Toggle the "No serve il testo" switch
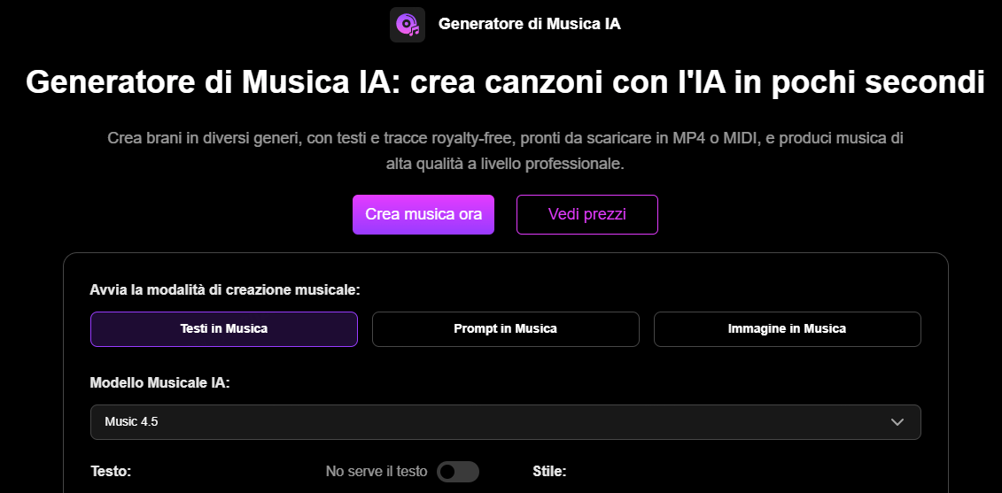The image size is (1002, 493). coord(457,472)
